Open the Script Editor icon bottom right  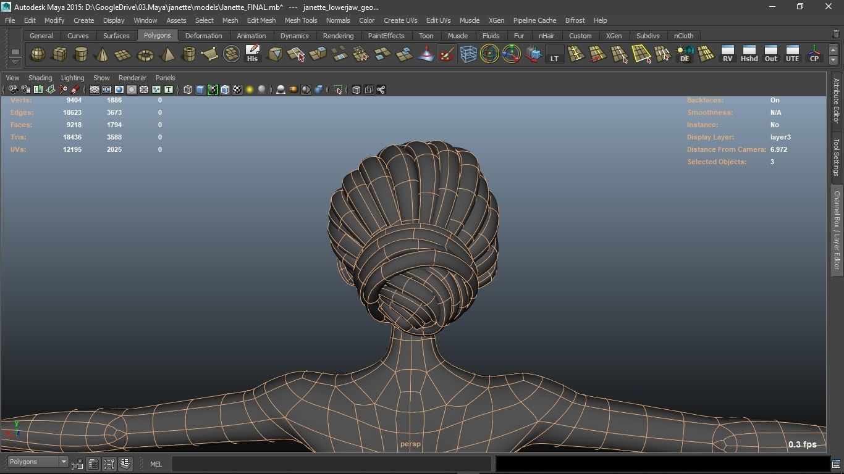[x=836, y=464]
